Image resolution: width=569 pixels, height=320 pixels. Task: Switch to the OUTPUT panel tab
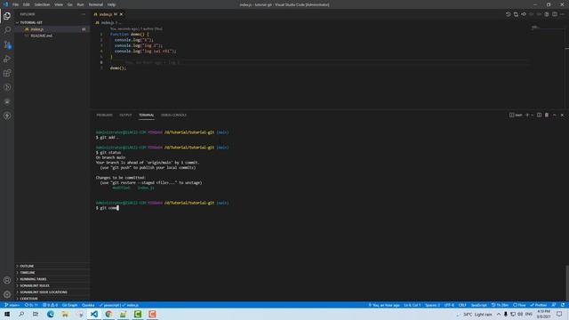[x=125, y=115]
